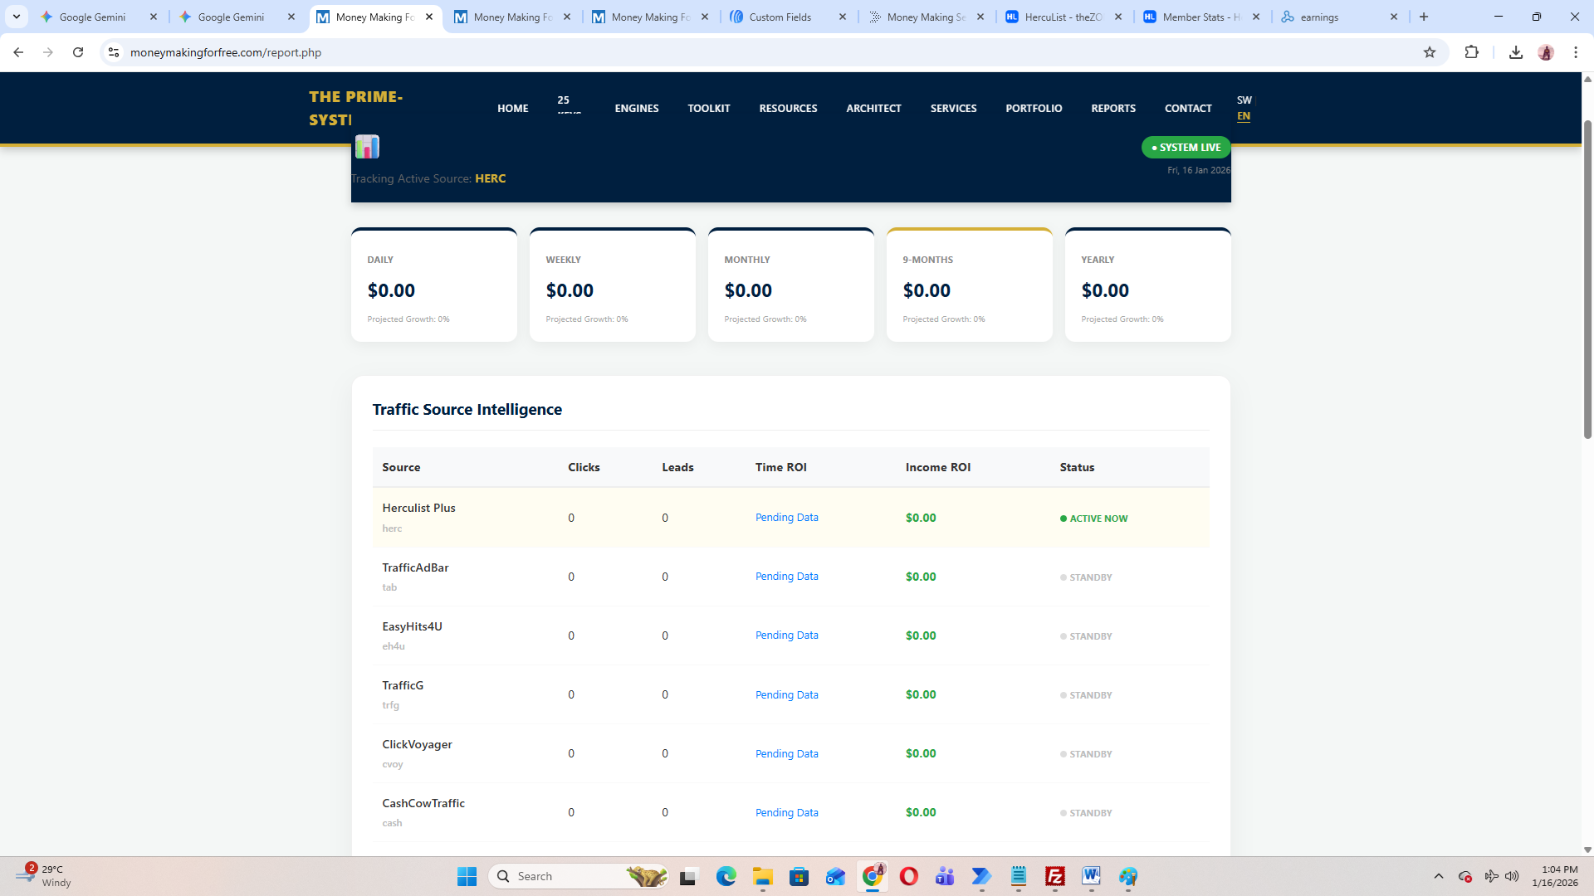
Task: Click the SYSTEM LIVE status badge
Action: tap(1186, 148)
